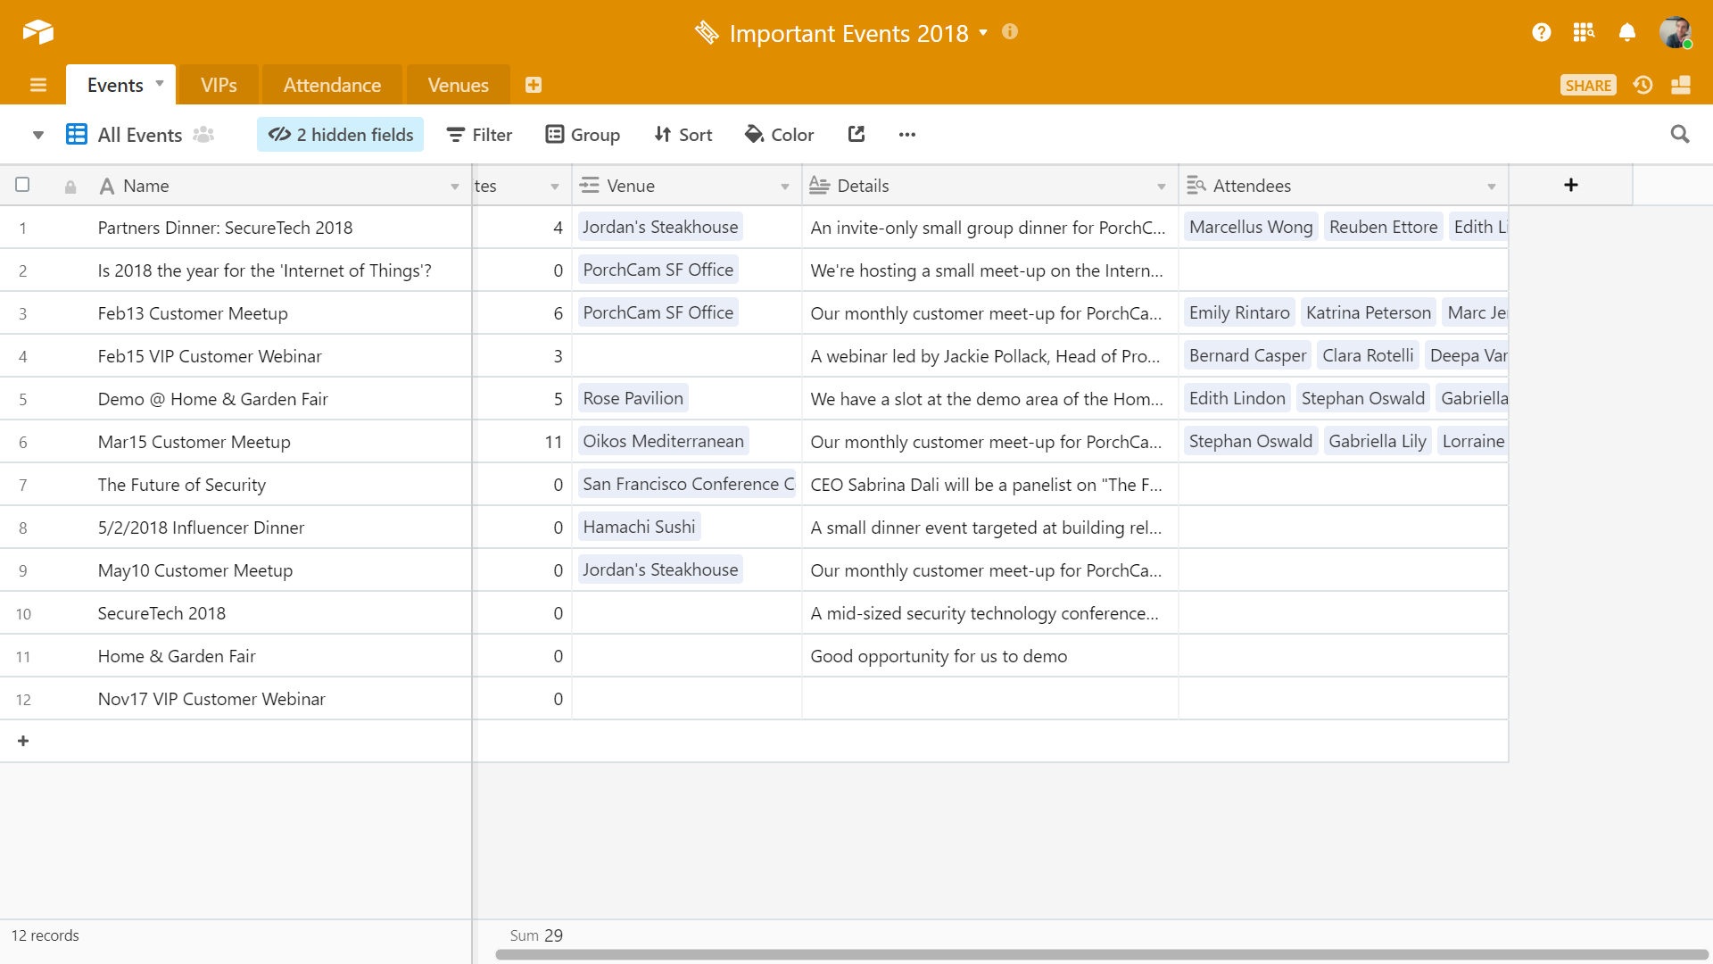Open the help question mark icon
Screen dimensions: 1713x964
1541,32
